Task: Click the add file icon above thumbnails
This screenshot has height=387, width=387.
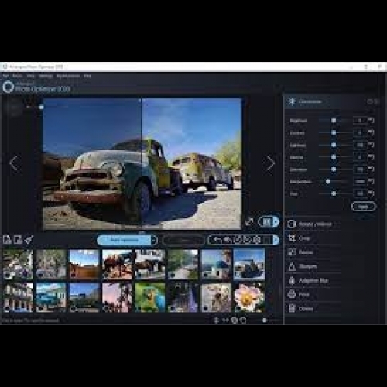Action: point(7,240)
